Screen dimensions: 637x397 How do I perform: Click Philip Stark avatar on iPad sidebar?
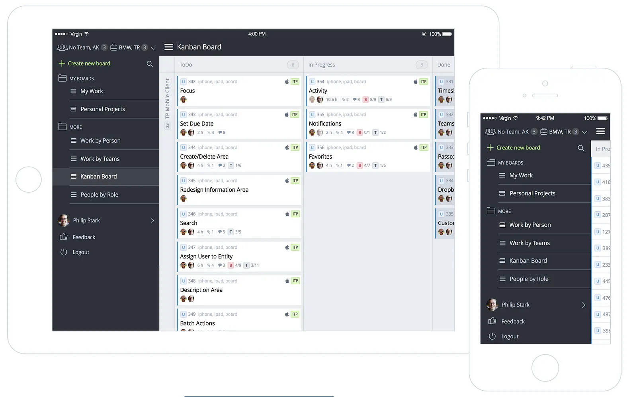coord(64,220)
